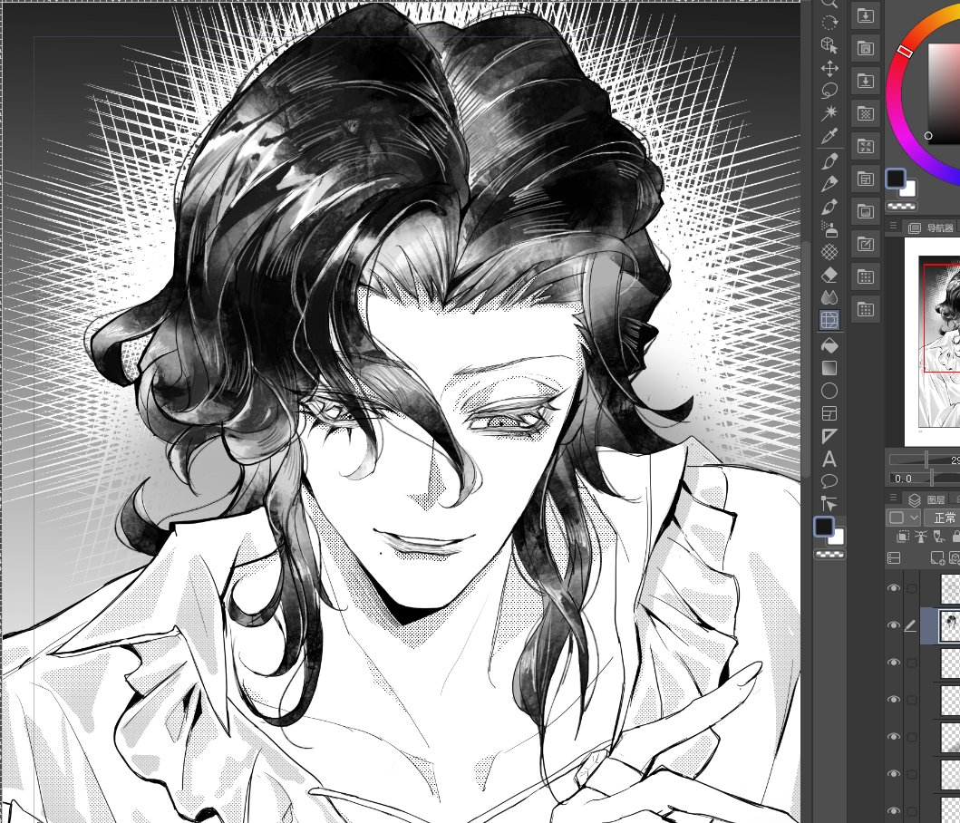Select transparent color under color wheel

pos(901,206)
